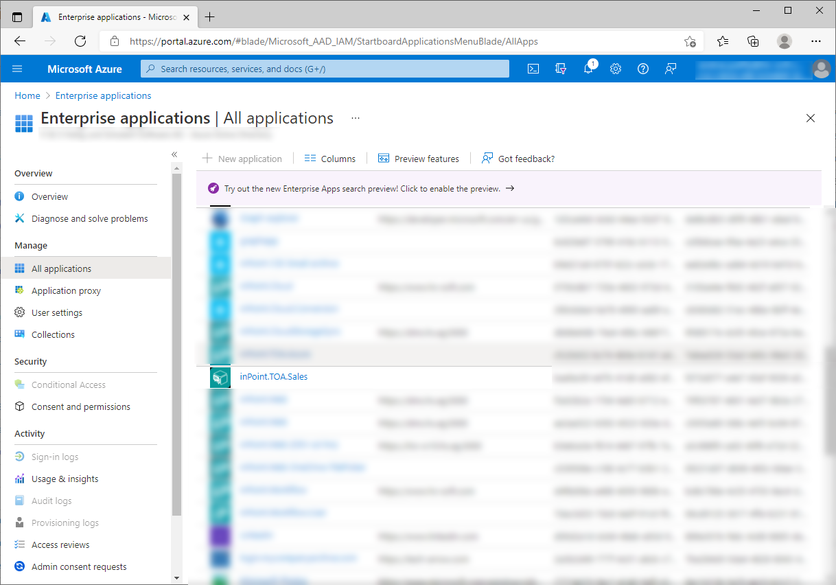The image size is (836, 585).
Task: Open the browser profile icon
Action: click(x=785, y=41)
